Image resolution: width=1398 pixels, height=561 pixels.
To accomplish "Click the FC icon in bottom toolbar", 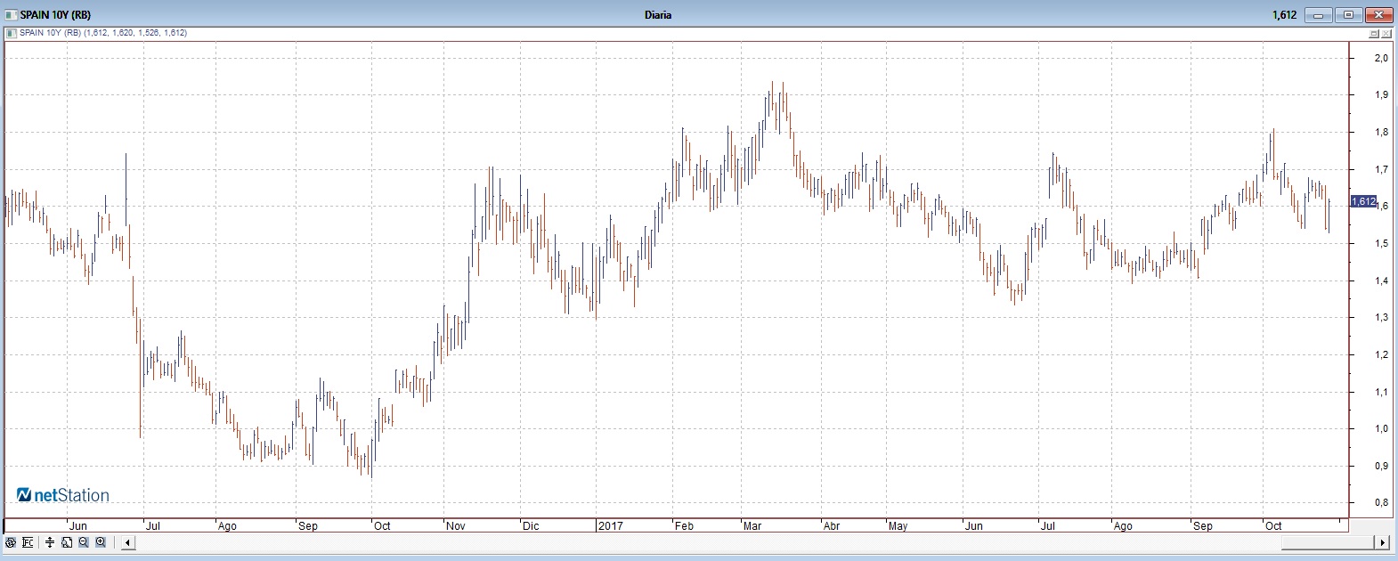I will pyautogui.click(x=28, y=542).
